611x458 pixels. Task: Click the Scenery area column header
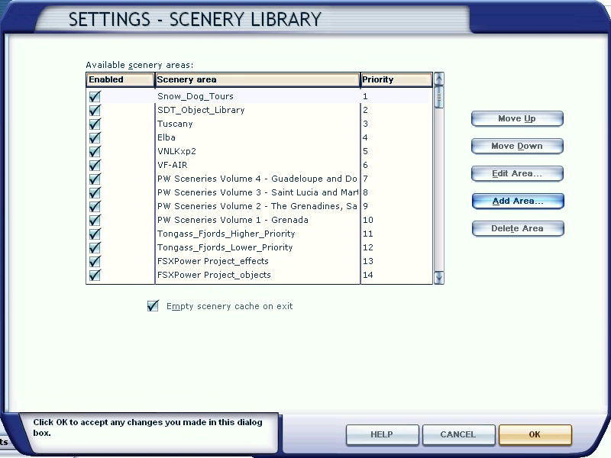click(257, 79)
